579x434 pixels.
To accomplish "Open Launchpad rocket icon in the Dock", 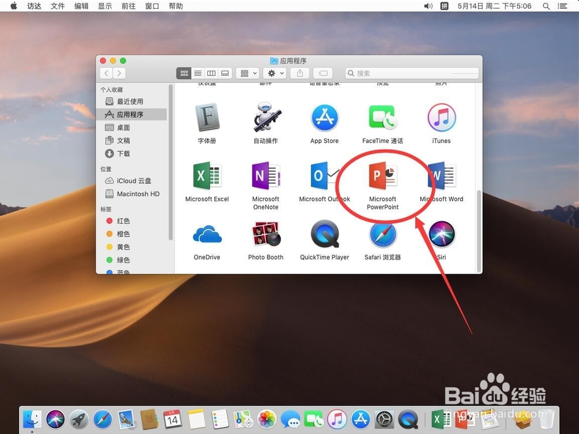I will 79,419.
